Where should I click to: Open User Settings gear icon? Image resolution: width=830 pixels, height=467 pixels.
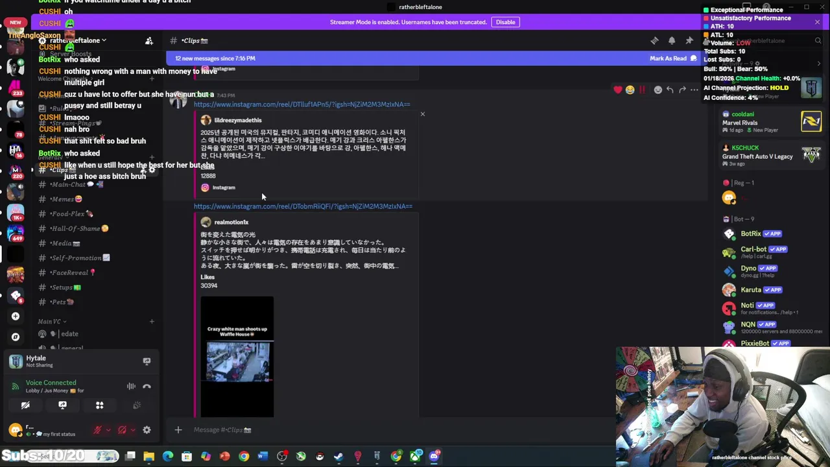[147, 429]
